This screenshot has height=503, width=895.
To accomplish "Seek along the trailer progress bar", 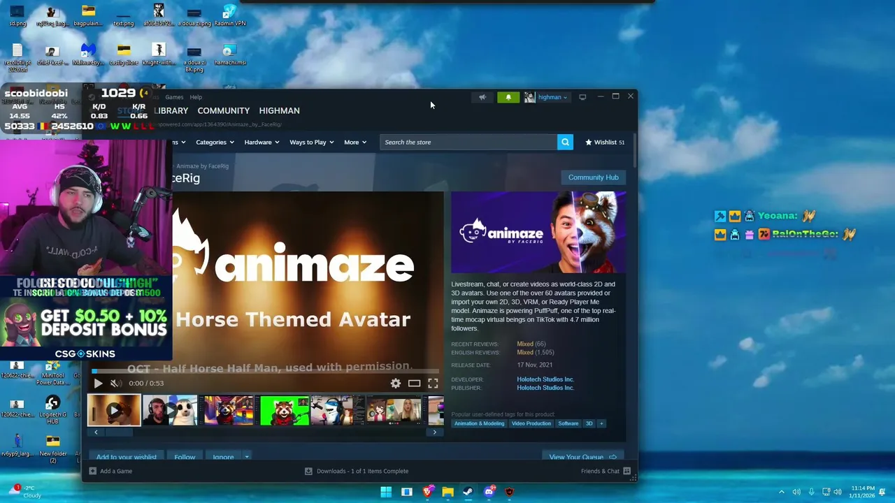I will pos(266,372).
